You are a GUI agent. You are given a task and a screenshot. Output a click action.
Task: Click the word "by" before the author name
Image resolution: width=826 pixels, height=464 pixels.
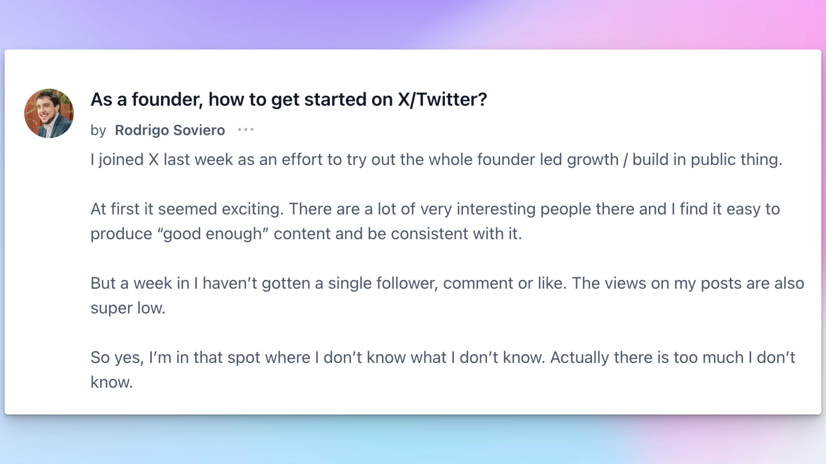pyautogui.click(x=98, y=130)
